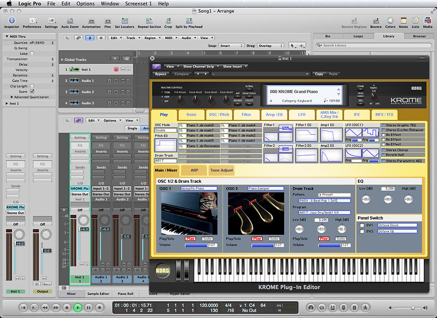
Task: Click the Global Tracks add (+) button
Action: pyautogui.click(x=115, y=58)
